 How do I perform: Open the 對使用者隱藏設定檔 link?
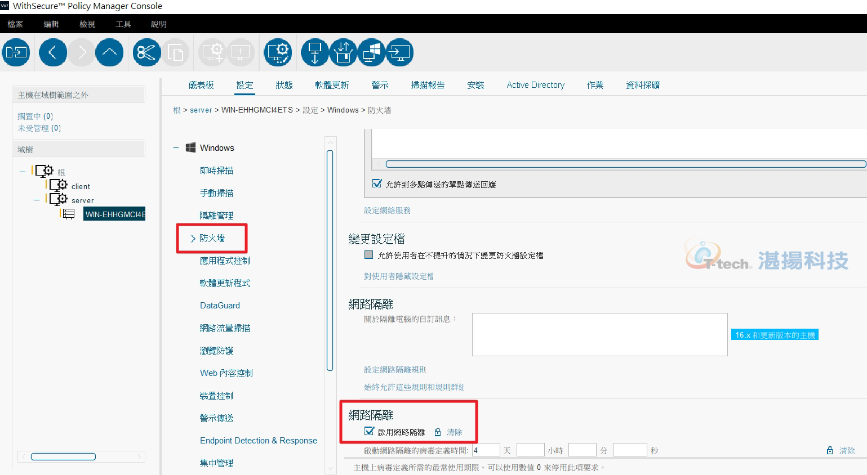(x=398, y=276)
